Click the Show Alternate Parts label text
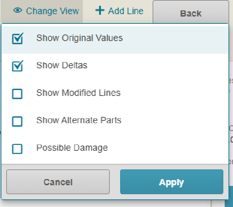This screenshot has height=207, width=233. (x=79, y=120)
